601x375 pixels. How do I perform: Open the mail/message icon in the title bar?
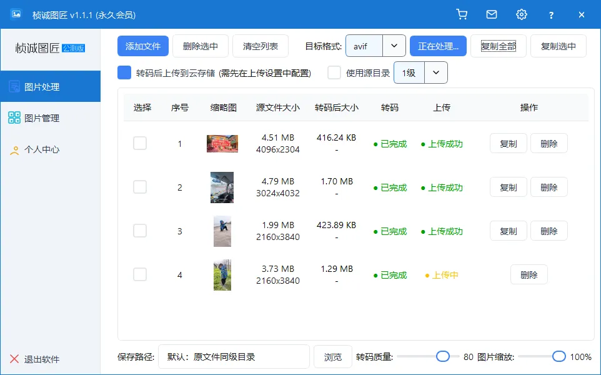pyautogui.click(x=492, y=14)
